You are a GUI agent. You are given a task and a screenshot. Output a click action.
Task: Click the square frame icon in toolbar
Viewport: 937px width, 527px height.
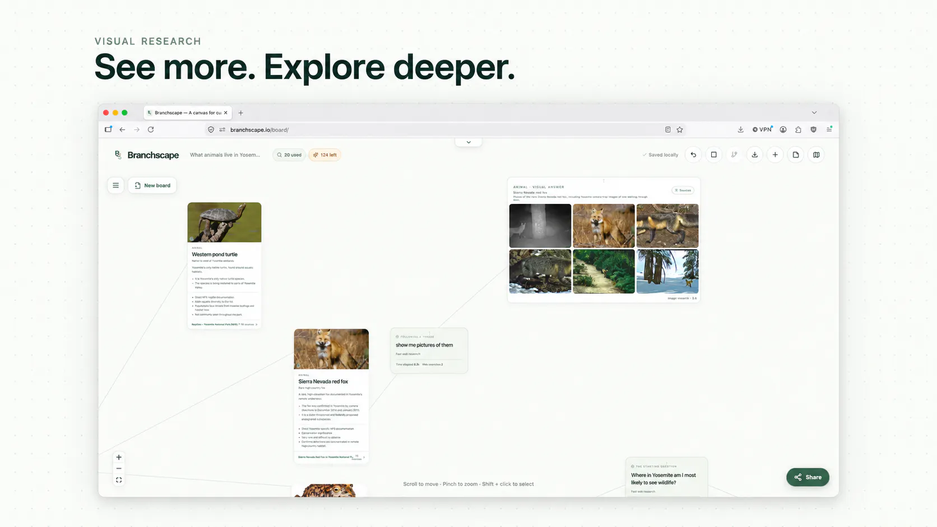pos(713,155)
